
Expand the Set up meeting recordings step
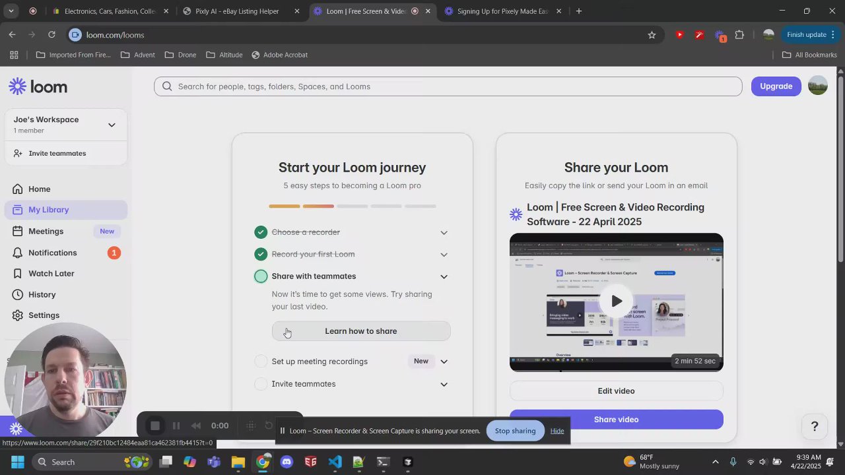point(444,362)
